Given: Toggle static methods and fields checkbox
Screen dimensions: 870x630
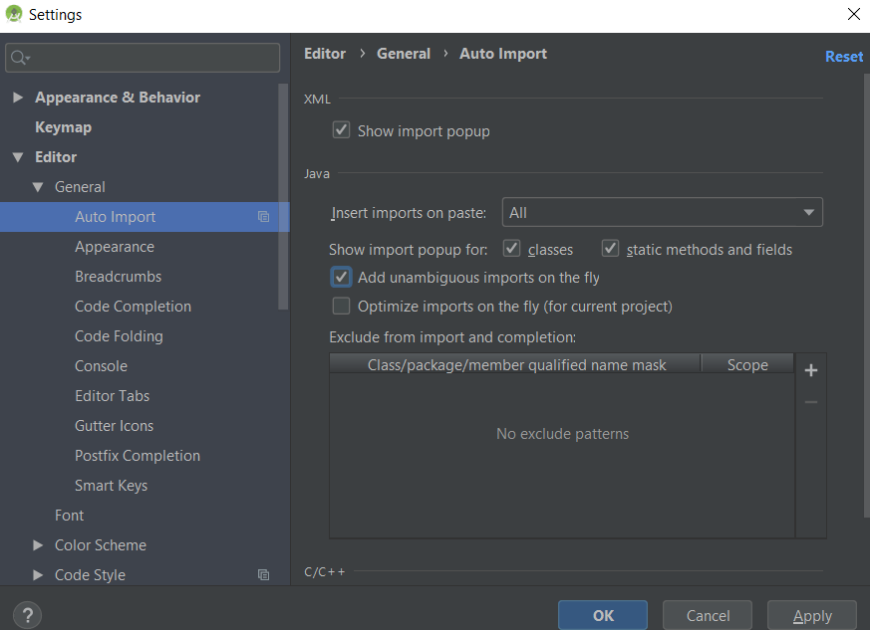Looking at the screenshot, I should (610, 248).
